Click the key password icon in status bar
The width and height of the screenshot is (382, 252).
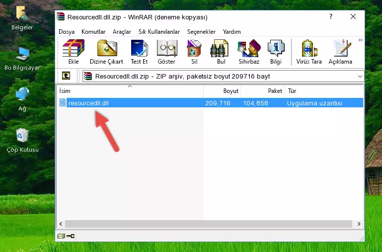(x=71, y=236)
